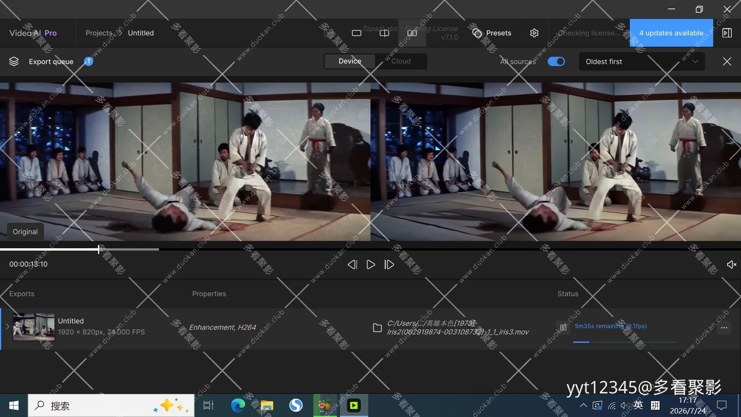The width and height of the screenshot is (741, 417).
Task: Open File Explorer from the taskbar
Action: pyautogui.click(x=267, y=405)
